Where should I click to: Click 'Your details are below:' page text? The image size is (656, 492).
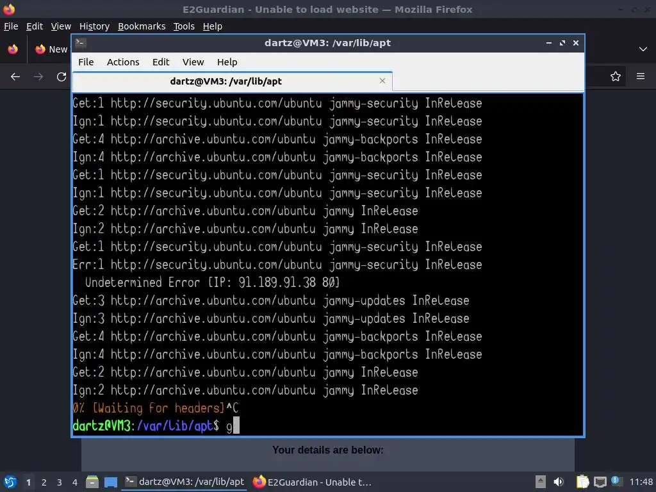(327, 450)
